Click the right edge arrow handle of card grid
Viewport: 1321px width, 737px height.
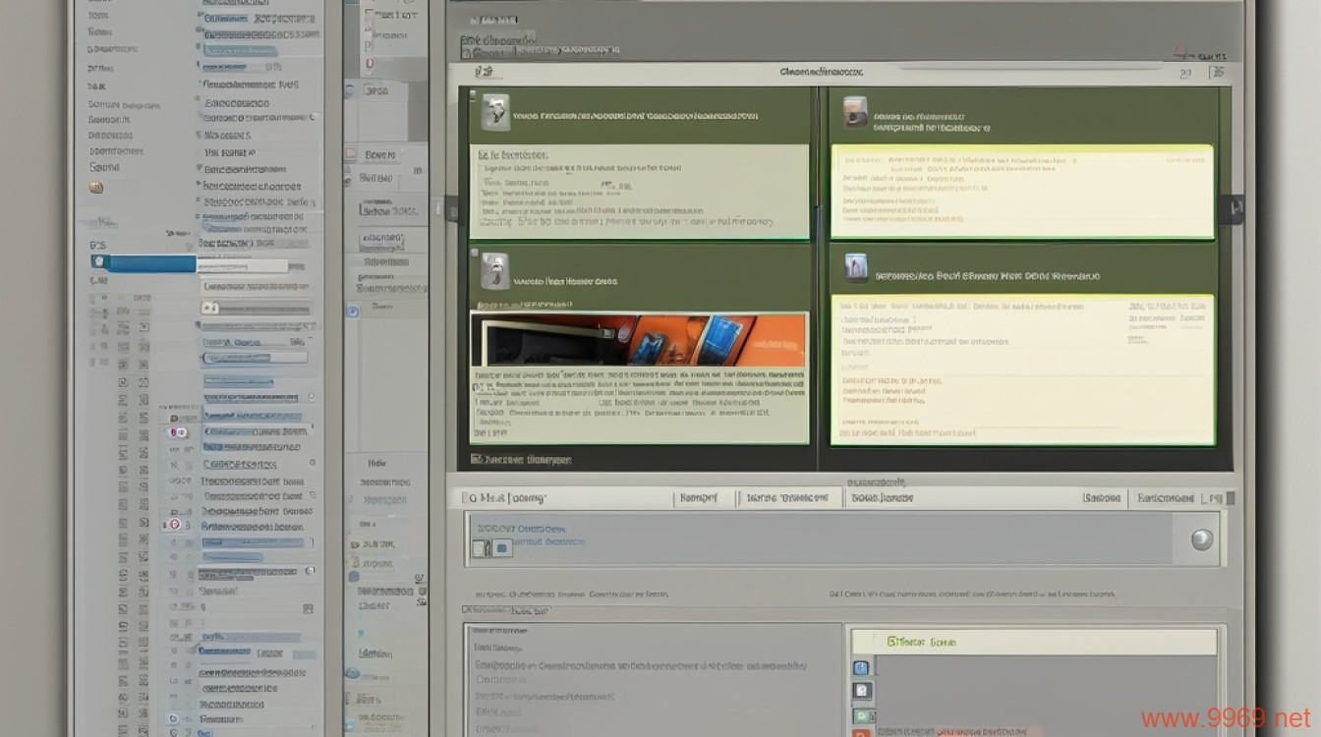click(1231, 207)
